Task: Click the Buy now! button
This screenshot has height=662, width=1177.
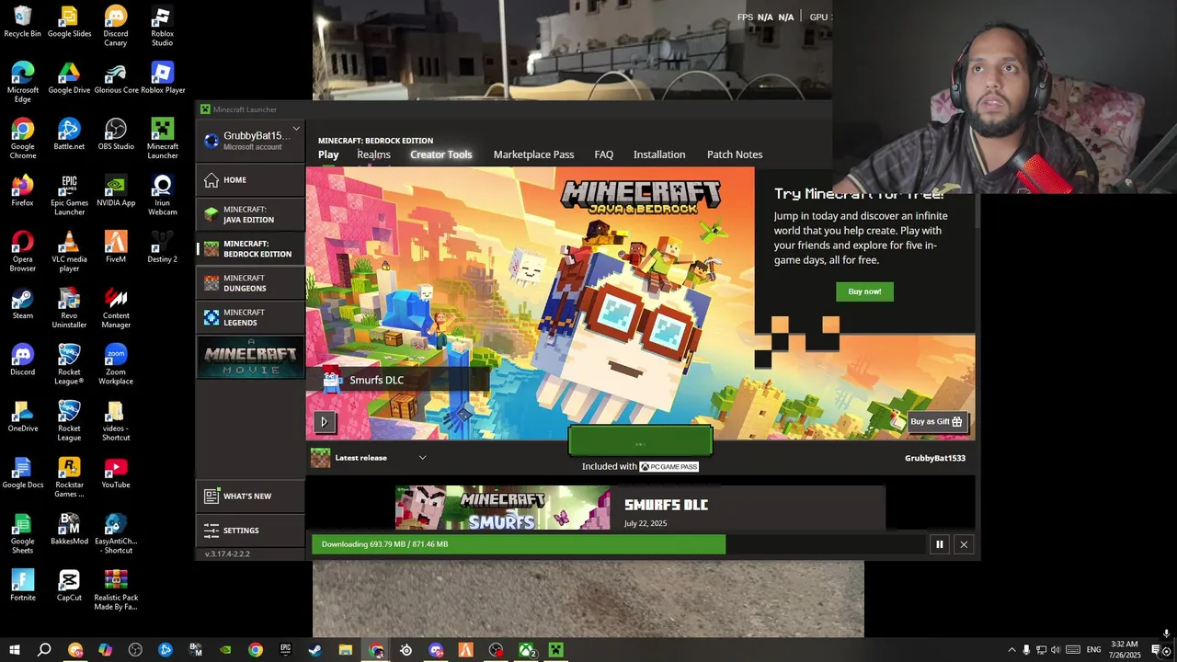Action: pyautogui.click(x=864, y=291)
